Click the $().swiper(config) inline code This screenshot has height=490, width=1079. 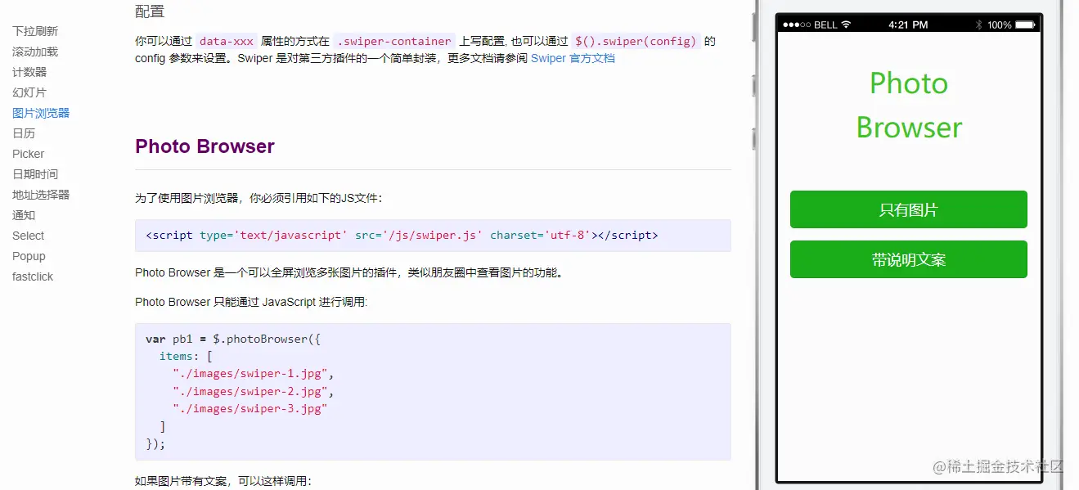[x=636, y=41]
